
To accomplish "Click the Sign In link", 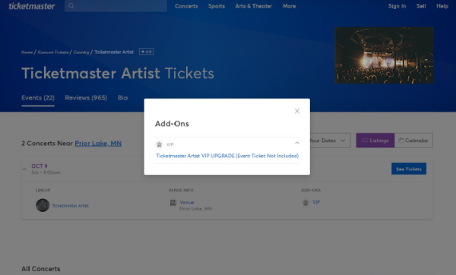I will point(397,6).
